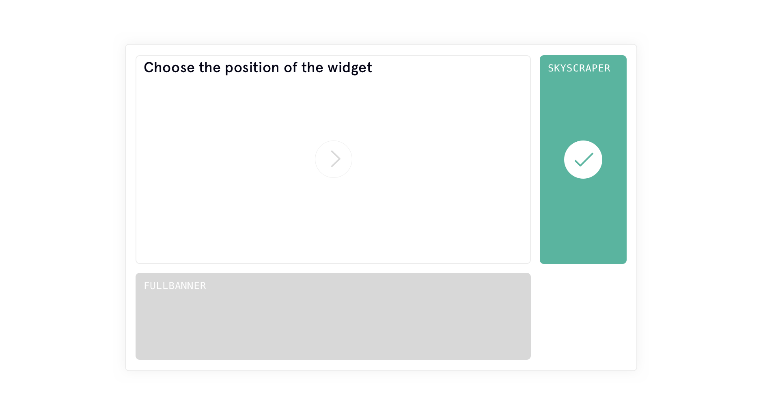Screen dimensions: 763x415
Task: Select the Fullbanner widget position
Action: pos(333,316)
